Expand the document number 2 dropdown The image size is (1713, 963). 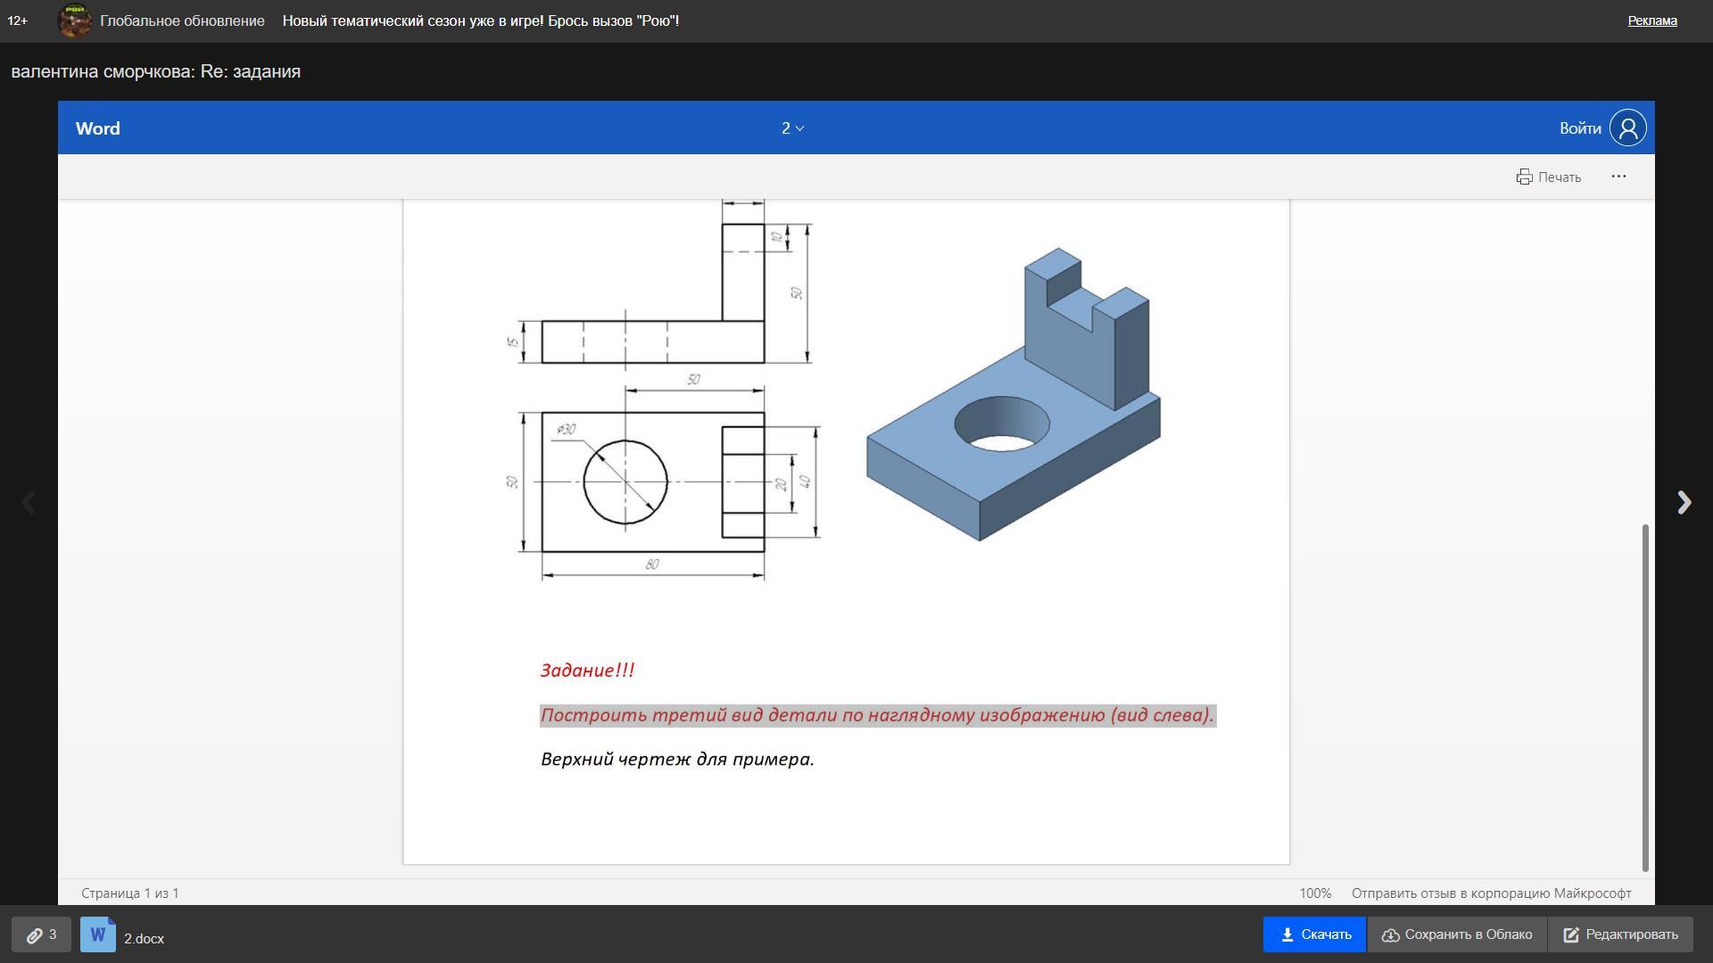792,128
